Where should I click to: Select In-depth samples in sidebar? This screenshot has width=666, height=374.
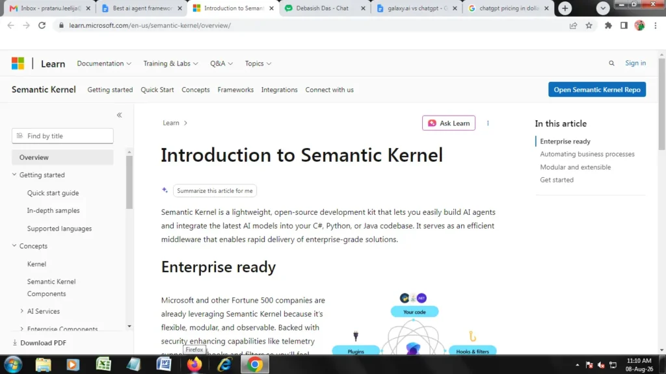pos(53,210)
